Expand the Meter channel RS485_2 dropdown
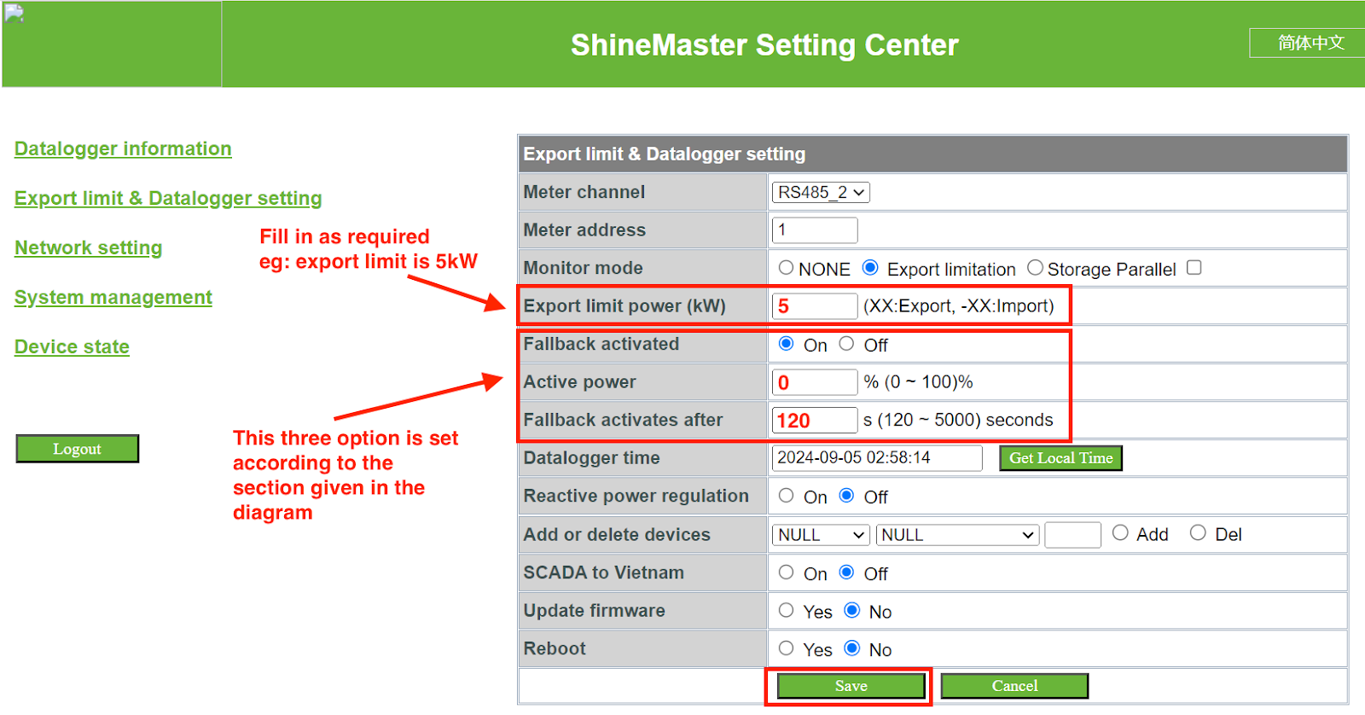The image size is (1365, 715). pyautogui.click(x=821, y=193)
